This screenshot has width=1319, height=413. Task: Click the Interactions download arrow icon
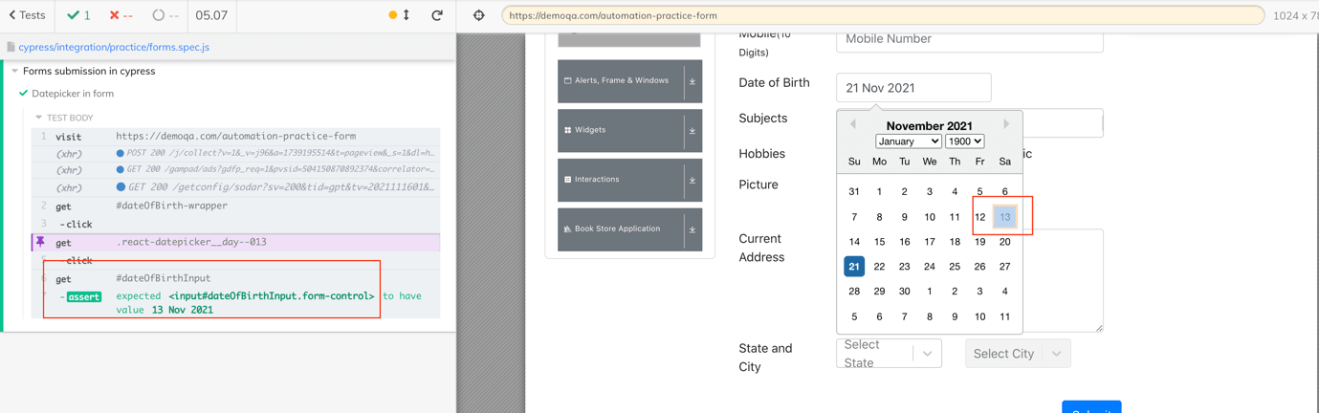692,180
